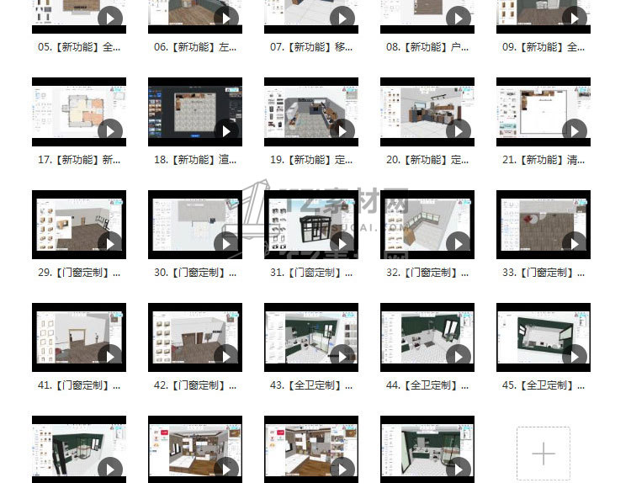Screen dimensions: 631x483
Task: Click caption '30.【门窗定制】...'
Action: pos(195,273)
